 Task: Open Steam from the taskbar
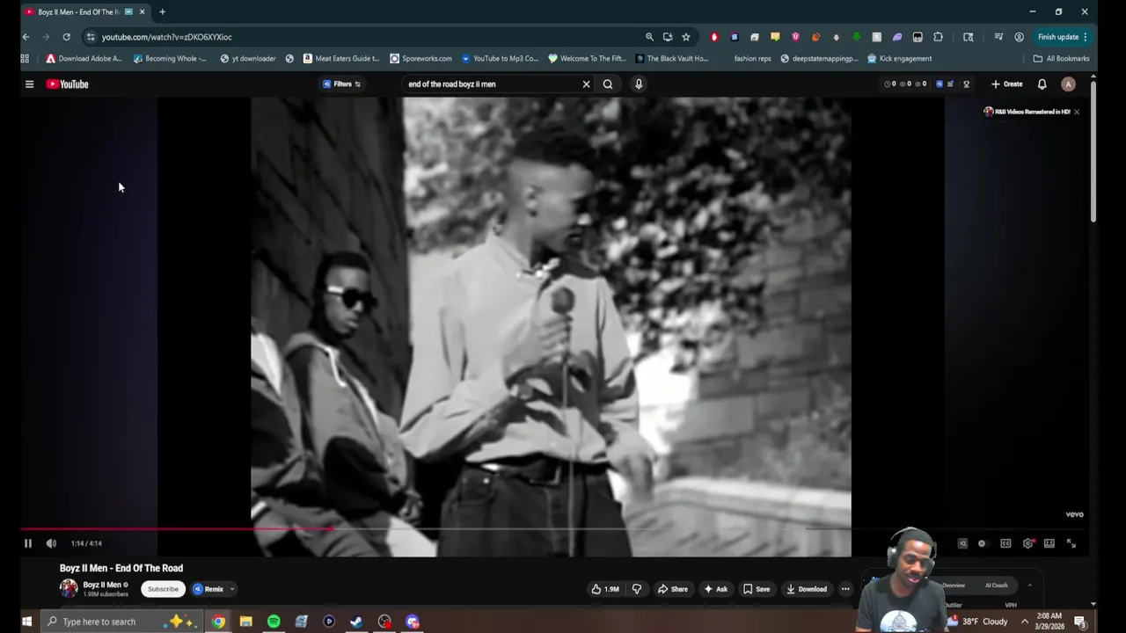[x=356, y=622]
